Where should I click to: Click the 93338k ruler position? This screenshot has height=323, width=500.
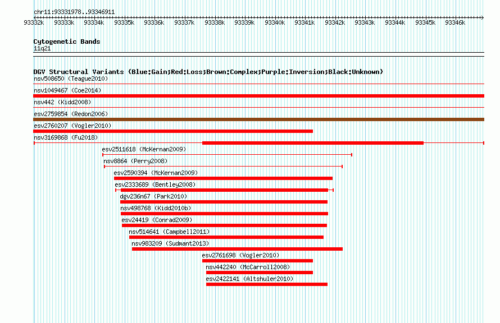click(x=214, y=22)
